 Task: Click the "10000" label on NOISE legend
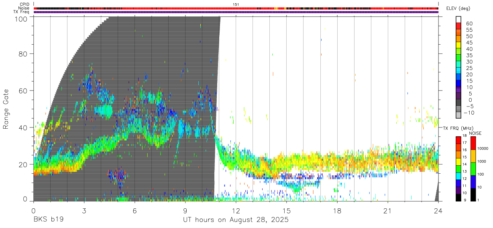tap(484, 149)
